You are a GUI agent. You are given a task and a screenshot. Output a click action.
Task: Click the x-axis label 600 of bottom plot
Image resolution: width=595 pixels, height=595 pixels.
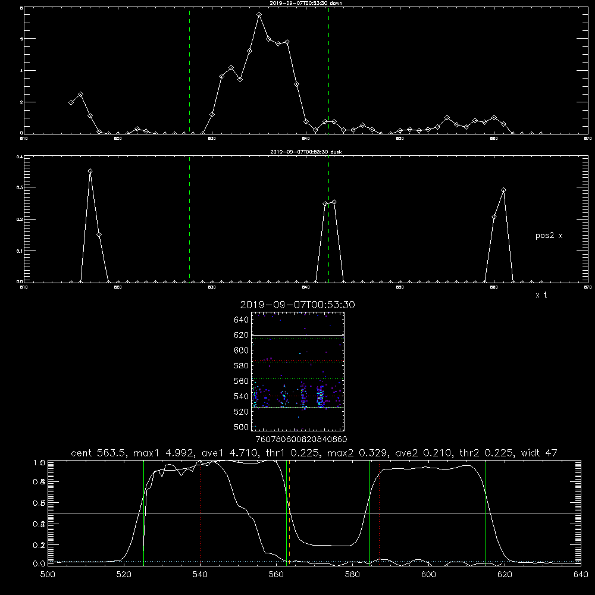(x=428, y=575)
